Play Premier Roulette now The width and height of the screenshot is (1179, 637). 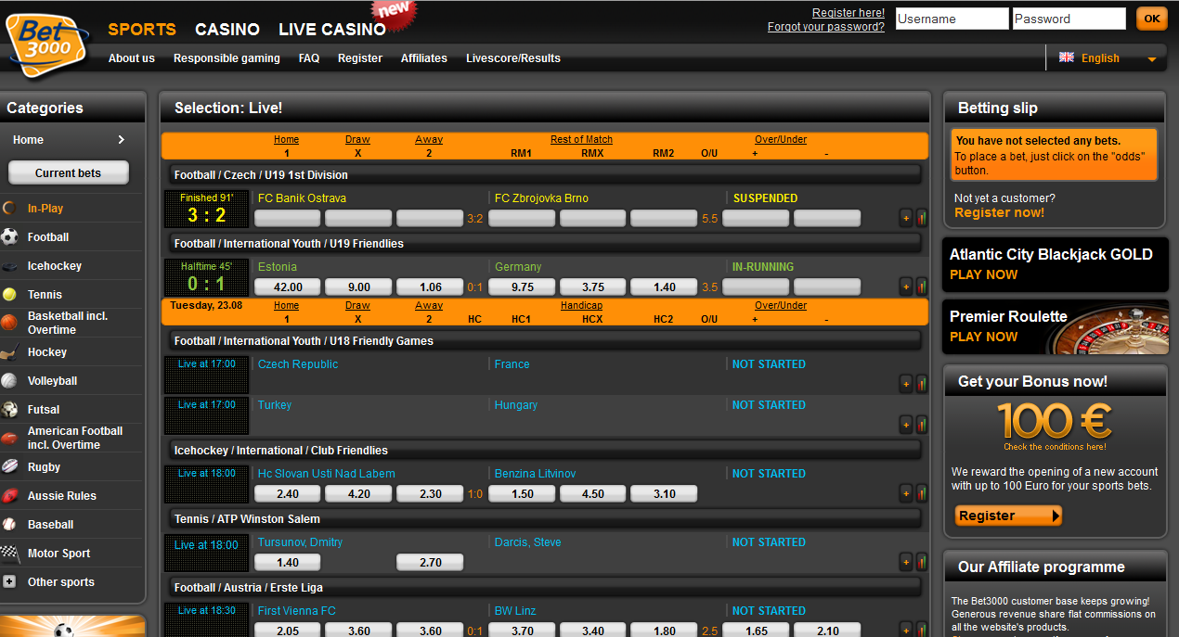(984, 337)
